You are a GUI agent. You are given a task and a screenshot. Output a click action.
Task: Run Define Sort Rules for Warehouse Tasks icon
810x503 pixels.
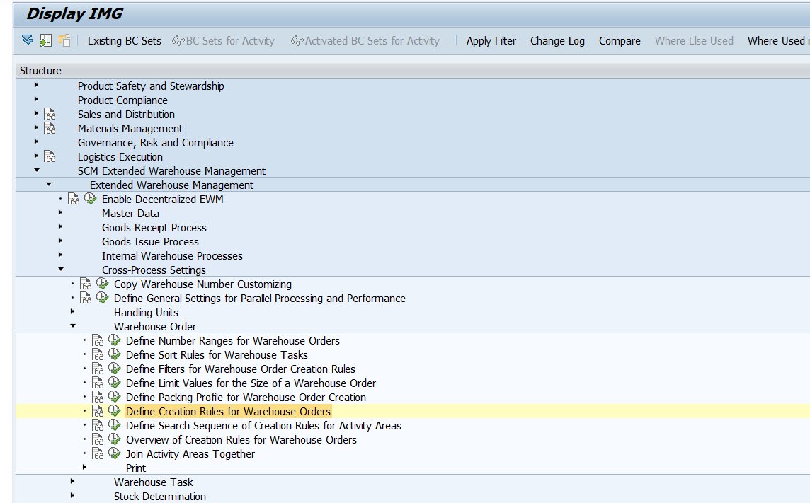coord(115,355)
